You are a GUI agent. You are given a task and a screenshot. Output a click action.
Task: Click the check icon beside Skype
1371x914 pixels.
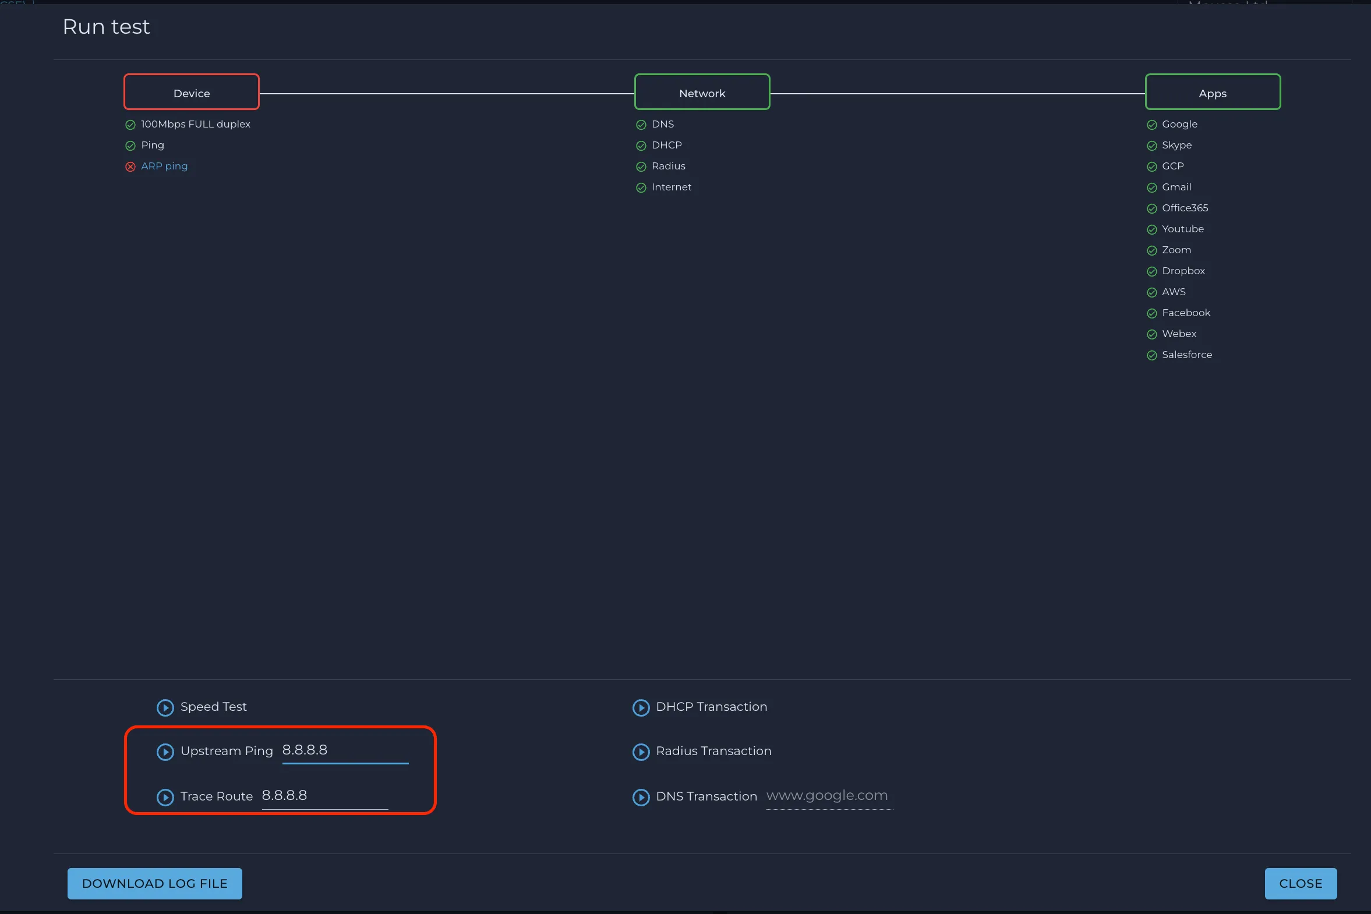pos(1152,146)
